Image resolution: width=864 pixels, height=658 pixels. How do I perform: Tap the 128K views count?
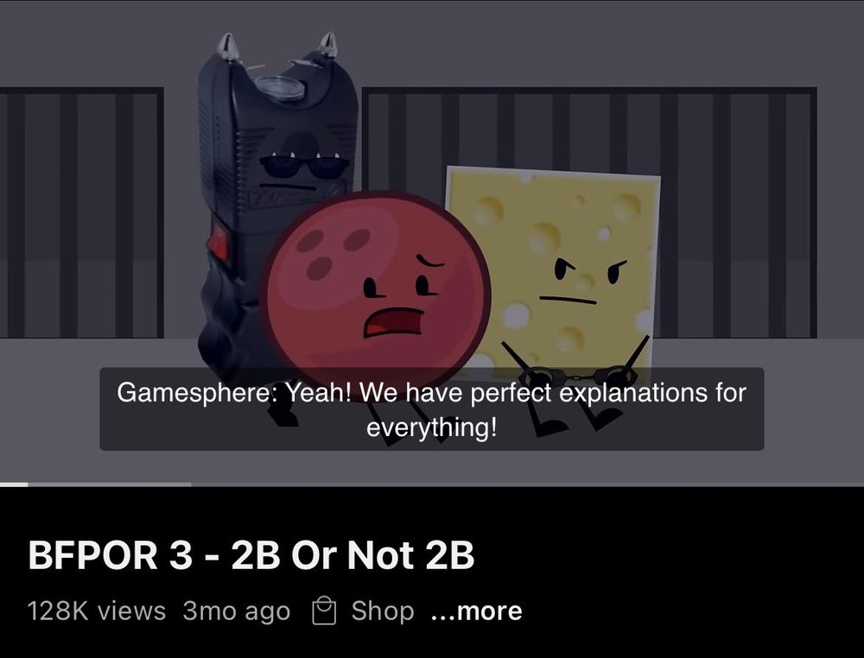(97, 611)
